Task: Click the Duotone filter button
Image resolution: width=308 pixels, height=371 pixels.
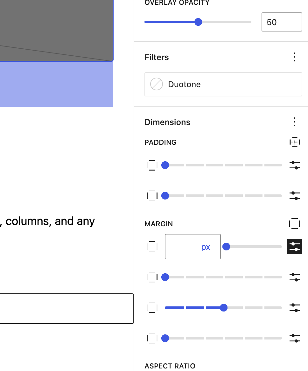Action: click(x=223, y=84)
